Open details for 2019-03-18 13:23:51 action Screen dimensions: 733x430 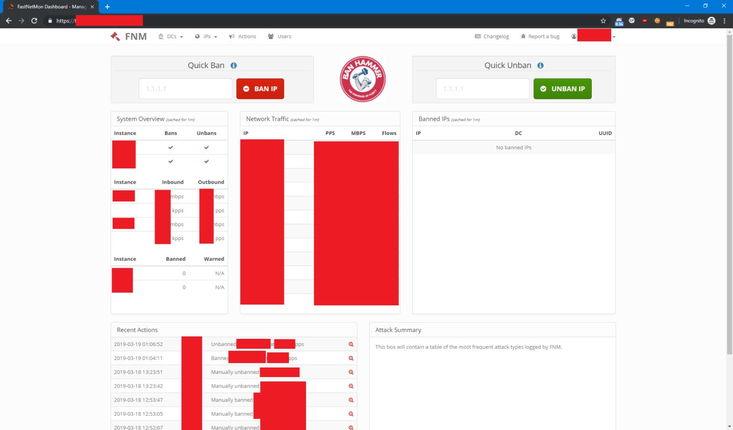point(351,372)
